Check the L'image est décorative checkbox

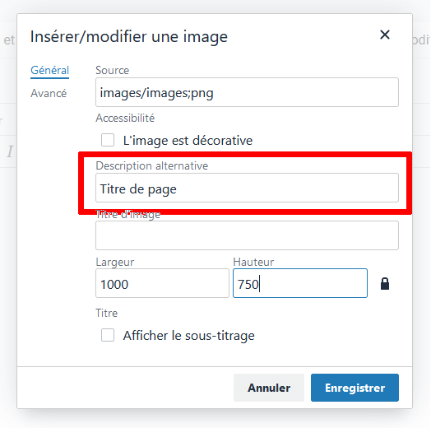[108, 140]
